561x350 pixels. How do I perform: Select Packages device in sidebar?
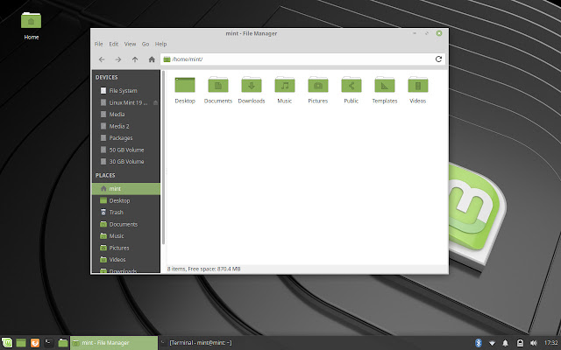point(126,138)
